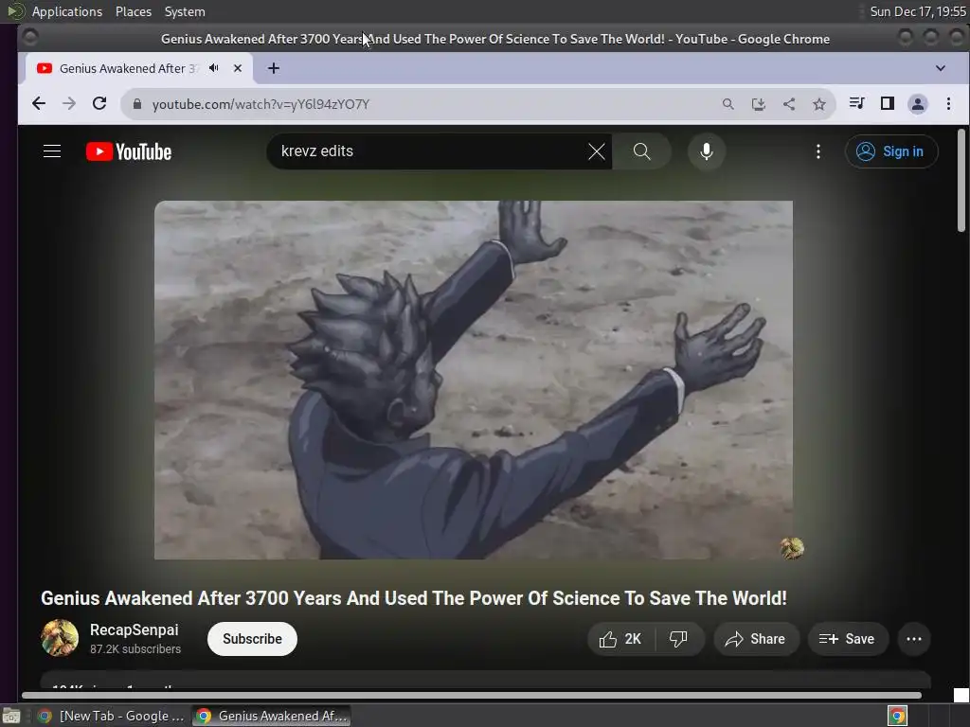Screen dimensions: 970x727
Task: Expand Chrome tab search chevron
Action: [x=941, y=68]
